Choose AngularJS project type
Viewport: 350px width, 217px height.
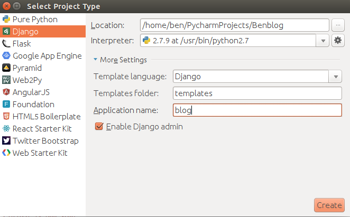tap(43, 92)
